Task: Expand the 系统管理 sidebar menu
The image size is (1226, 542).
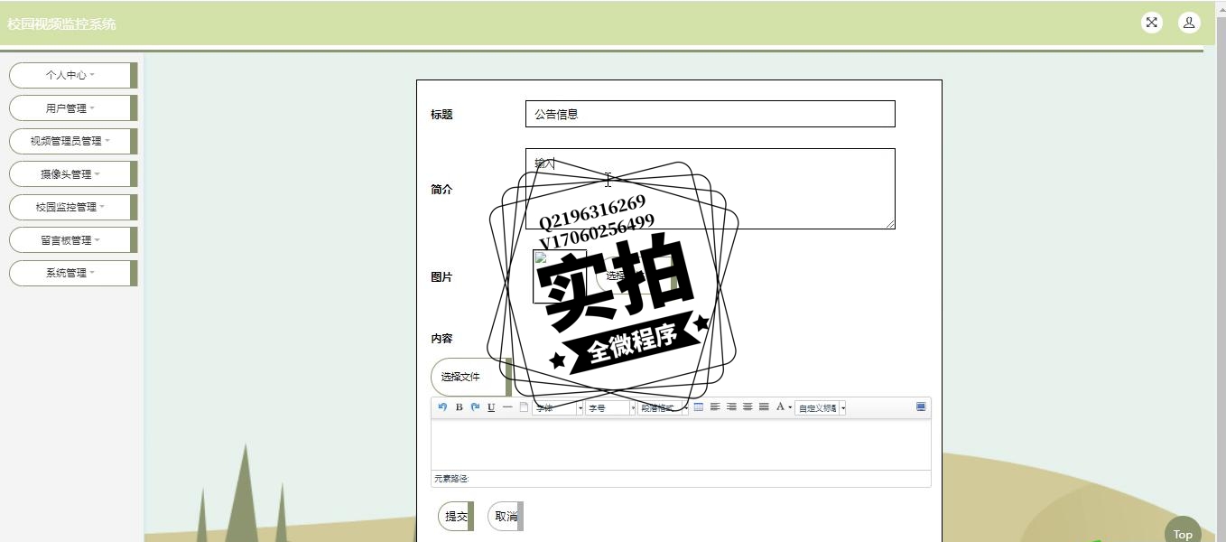Action: [73, 273]
